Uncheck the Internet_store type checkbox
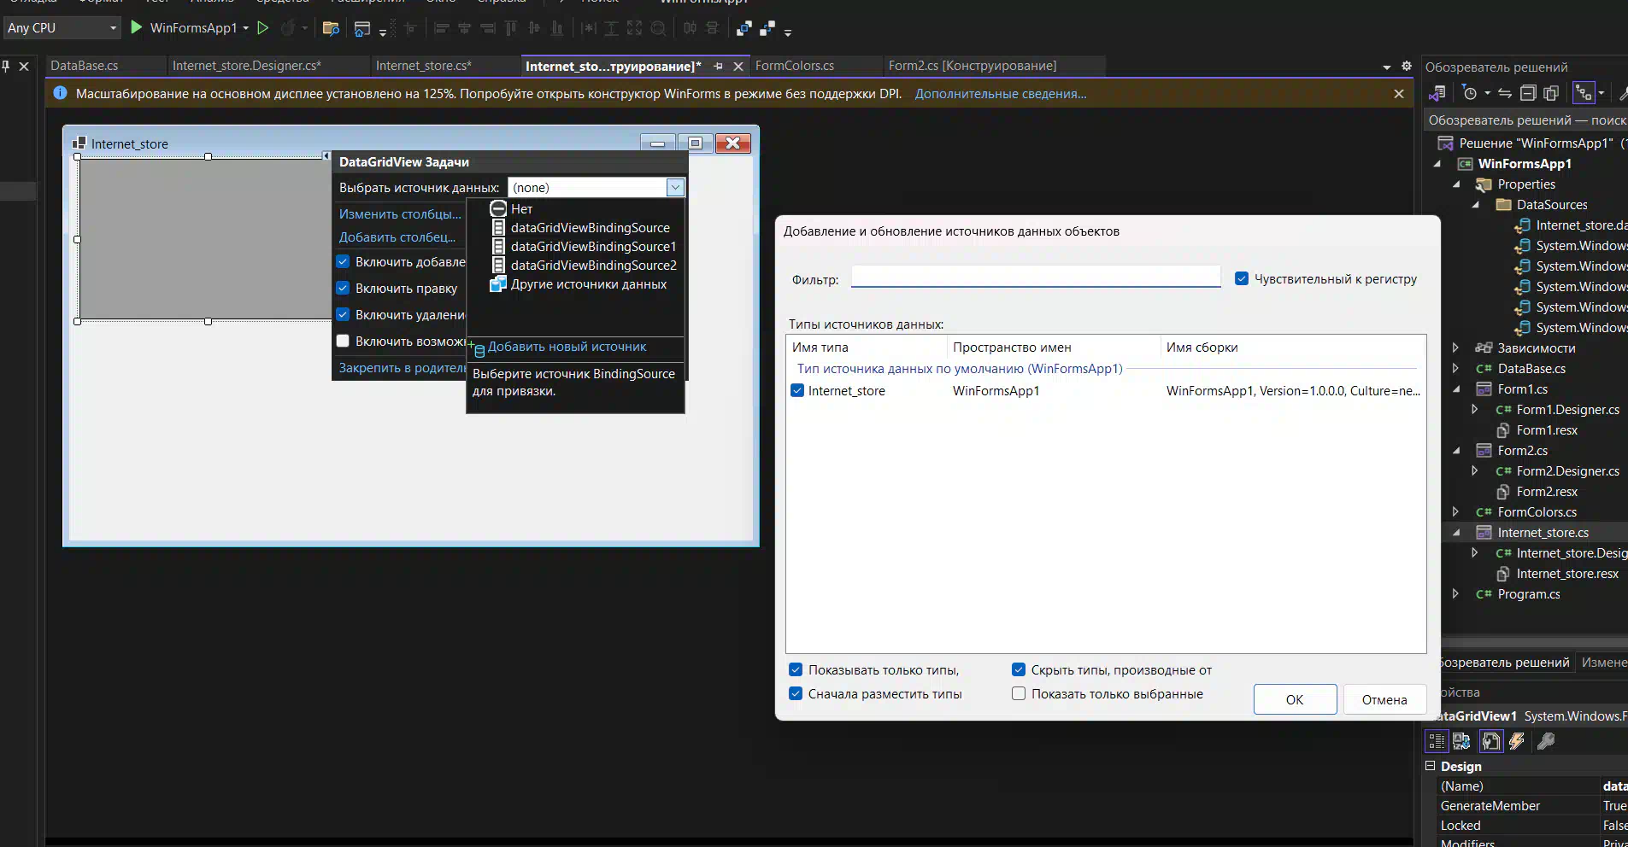Viewport: 1628px width, 847px height. click(797, 391)
